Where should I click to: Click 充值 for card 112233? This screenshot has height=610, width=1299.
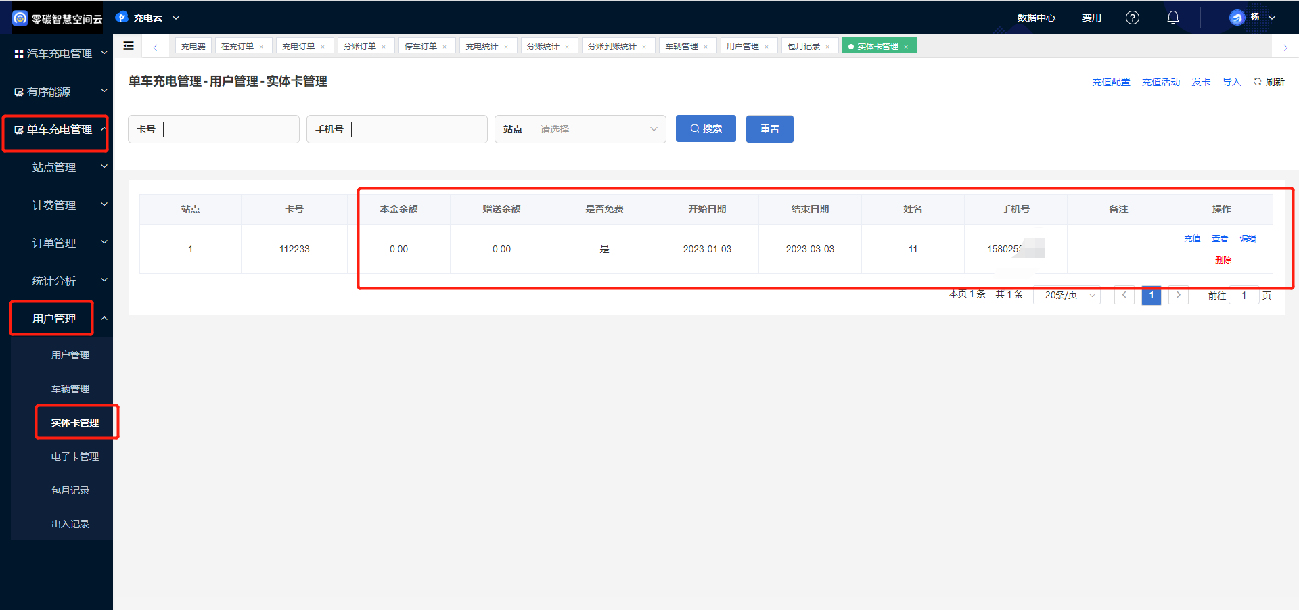[1192, 239]
